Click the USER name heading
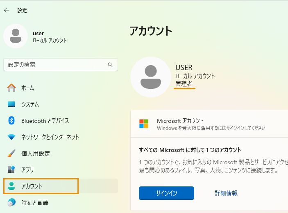Viewport: 288px width, 213px height. [x=184, y=68]
